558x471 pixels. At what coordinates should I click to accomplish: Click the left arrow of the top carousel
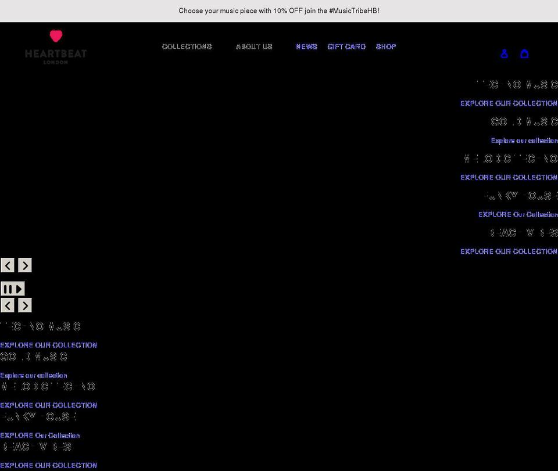coord(8,265)
